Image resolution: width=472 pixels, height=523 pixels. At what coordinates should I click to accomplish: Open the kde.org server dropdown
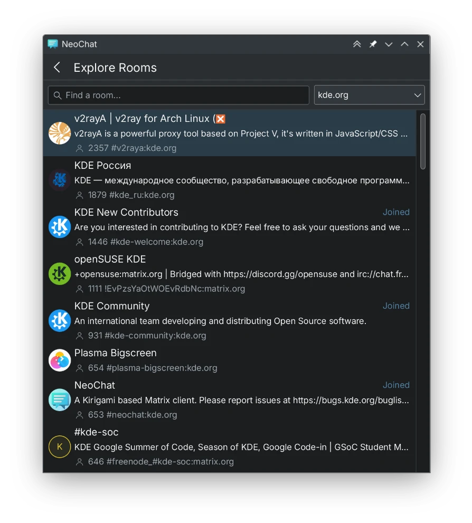(369, 95)
